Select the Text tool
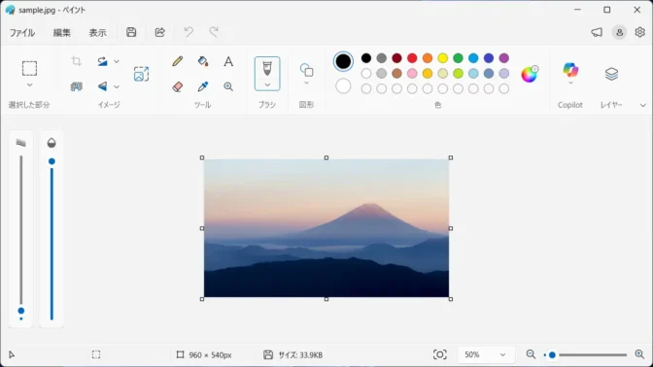This screenshot has width=653, height=367. 228,61
